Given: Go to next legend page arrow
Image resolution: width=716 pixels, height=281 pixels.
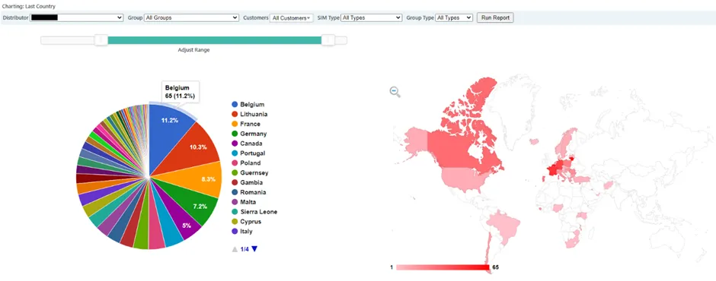Looking at the screenshot, I should click(254, 249).
